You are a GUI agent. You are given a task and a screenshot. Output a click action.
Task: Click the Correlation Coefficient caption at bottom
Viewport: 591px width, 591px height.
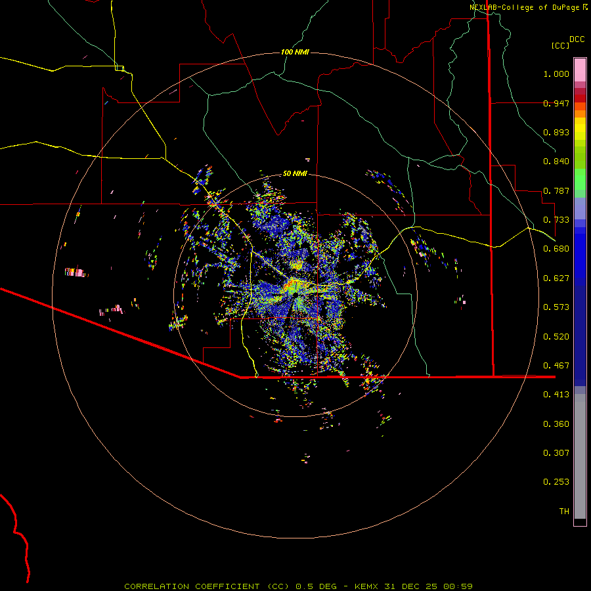tap(298, 586)
